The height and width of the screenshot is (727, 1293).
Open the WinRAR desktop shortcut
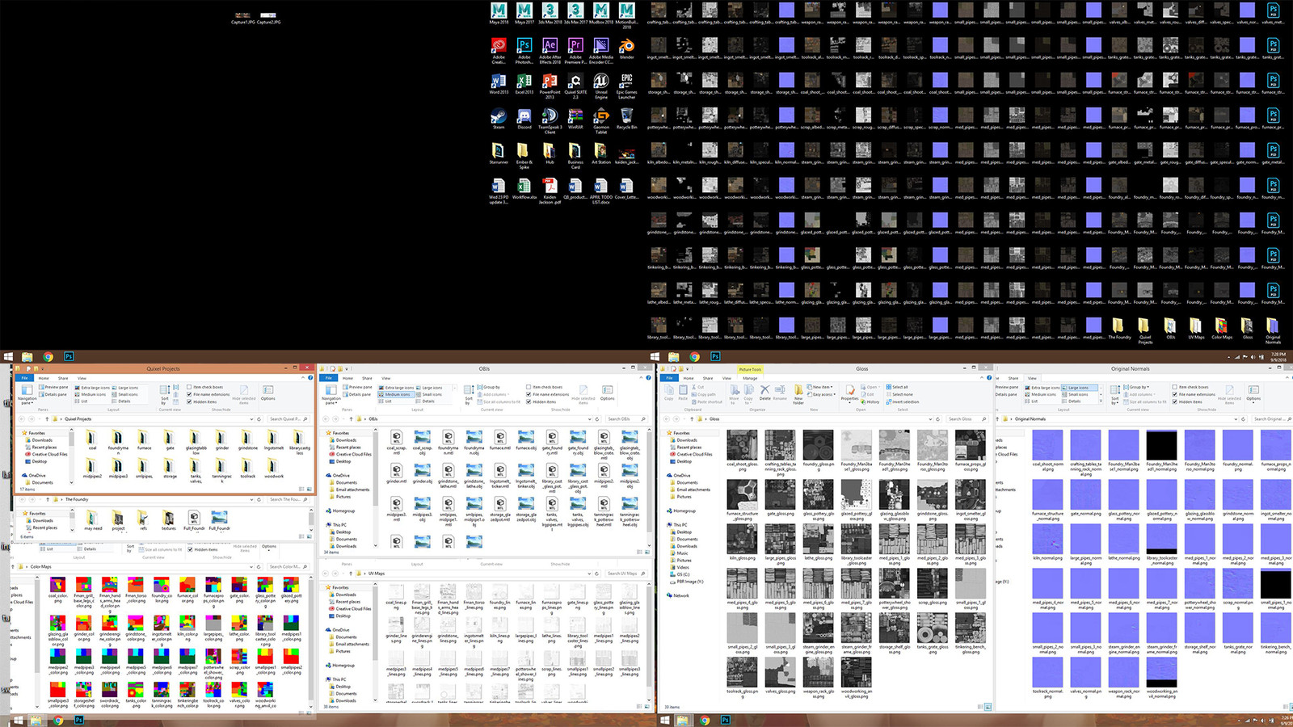[575, 119]
